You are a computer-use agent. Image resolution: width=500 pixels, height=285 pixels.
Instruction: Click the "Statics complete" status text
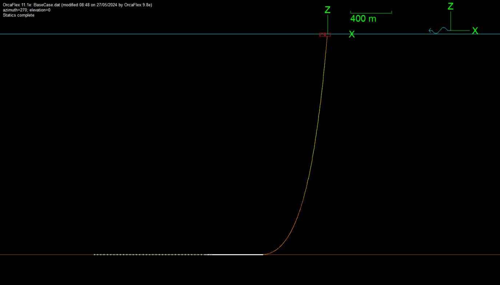point(19,15)
